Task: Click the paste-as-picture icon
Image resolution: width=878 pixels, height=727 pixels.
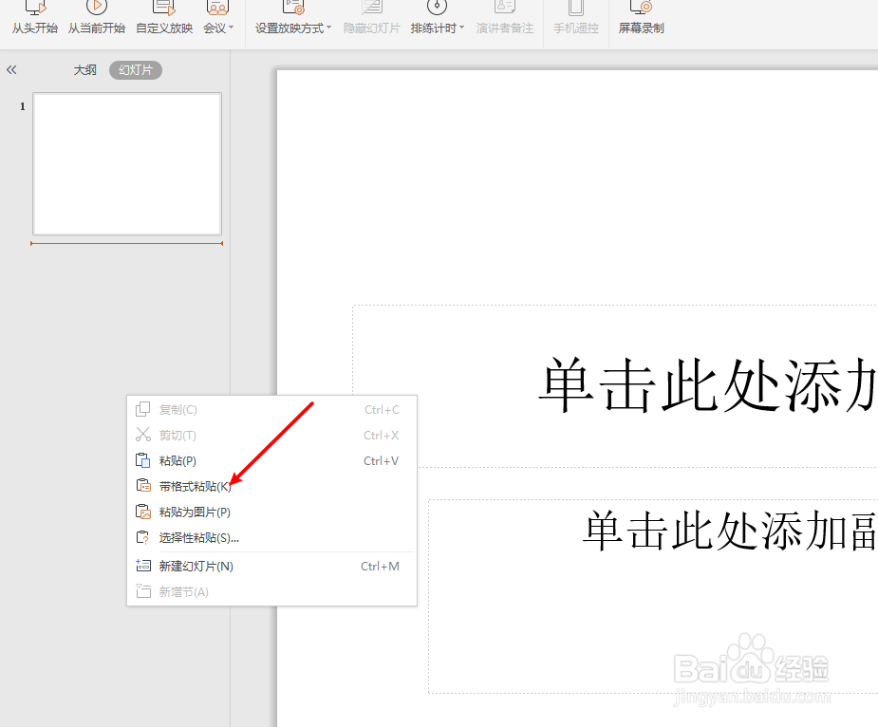Action: (x=143, y=512)
